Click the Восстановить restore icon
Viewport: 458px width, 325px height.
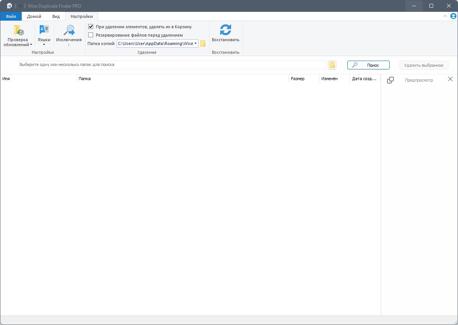pos(226,30)
